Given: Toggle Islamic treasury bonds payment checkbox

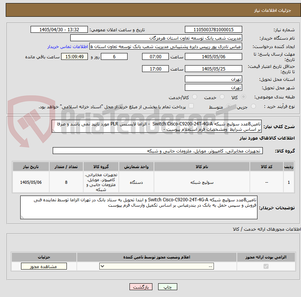Looking at the screenshot, I should [x=191, y=106].
